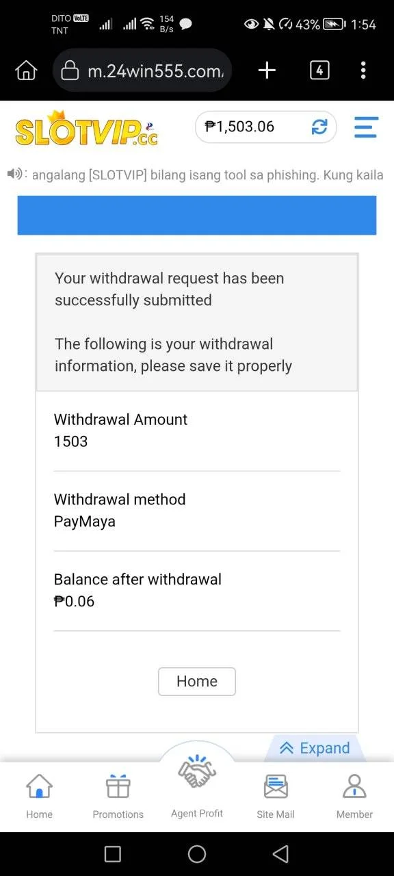Open Agent Profit handshake icon
The image size is (394, 876).
pyautogui.click(x=197, y=786)
